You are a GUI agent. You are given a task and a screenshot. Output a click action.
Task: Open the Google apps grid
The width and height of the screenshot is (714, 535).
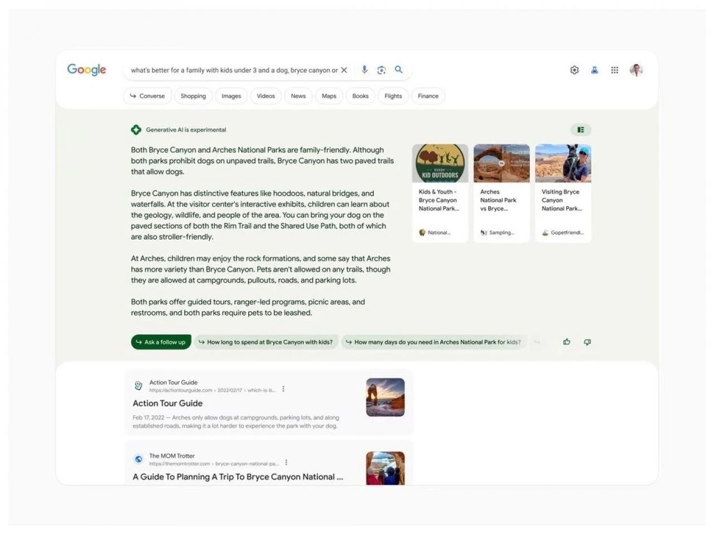tap(615, 70)
